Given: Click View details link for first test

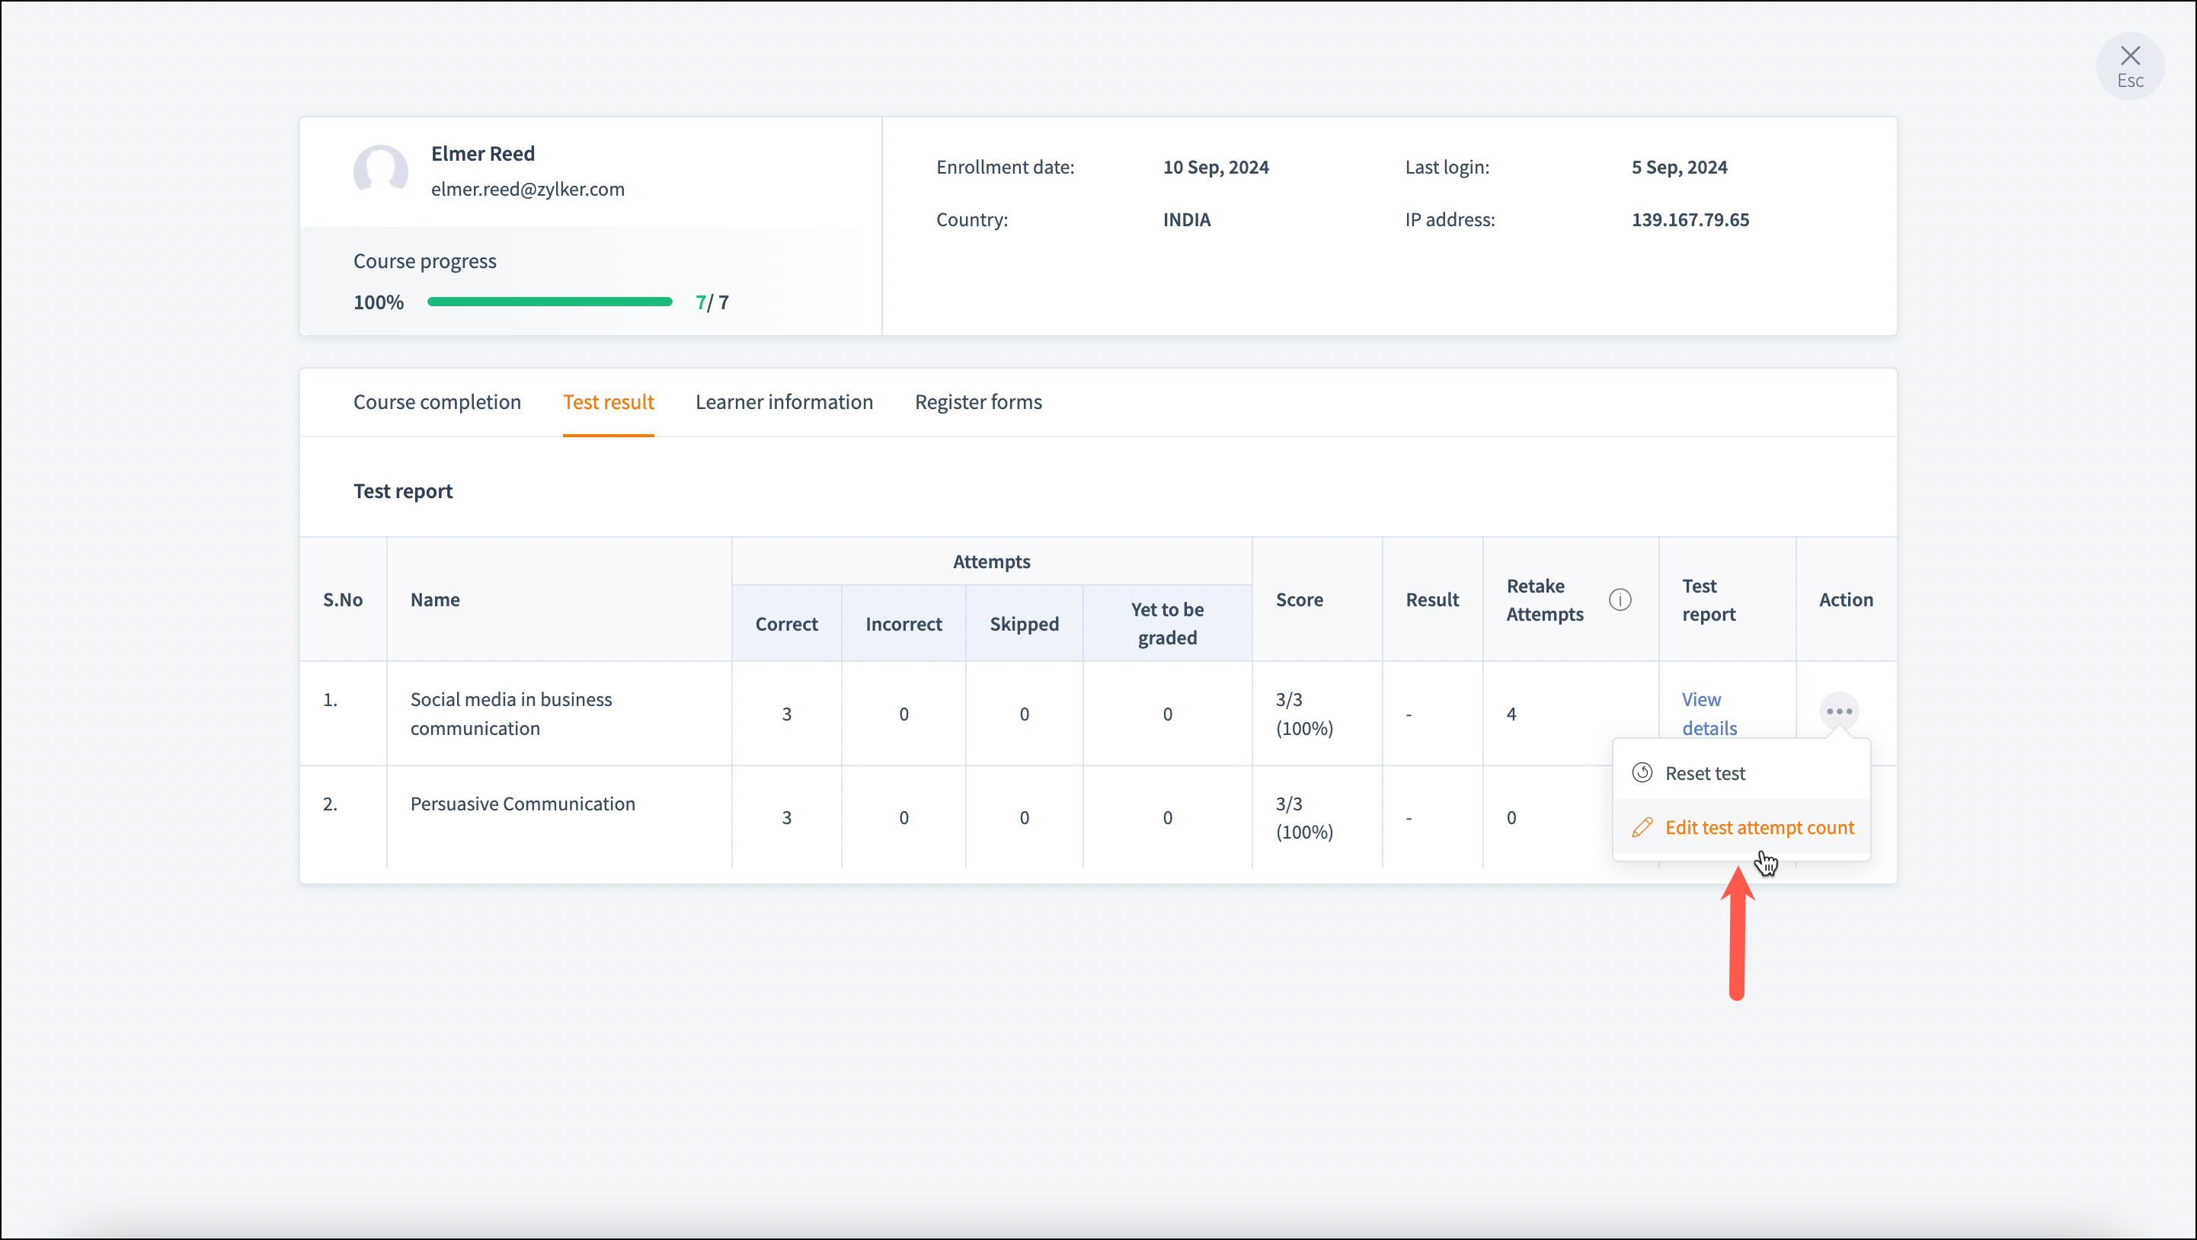Looking at the screenshot, I should [x=1708, y=713].
